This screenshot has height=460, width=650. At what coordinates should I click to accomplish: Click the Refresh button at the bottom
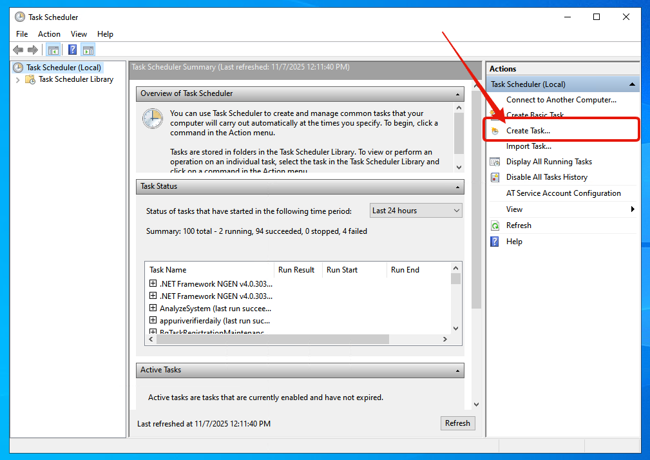(457, 423)
